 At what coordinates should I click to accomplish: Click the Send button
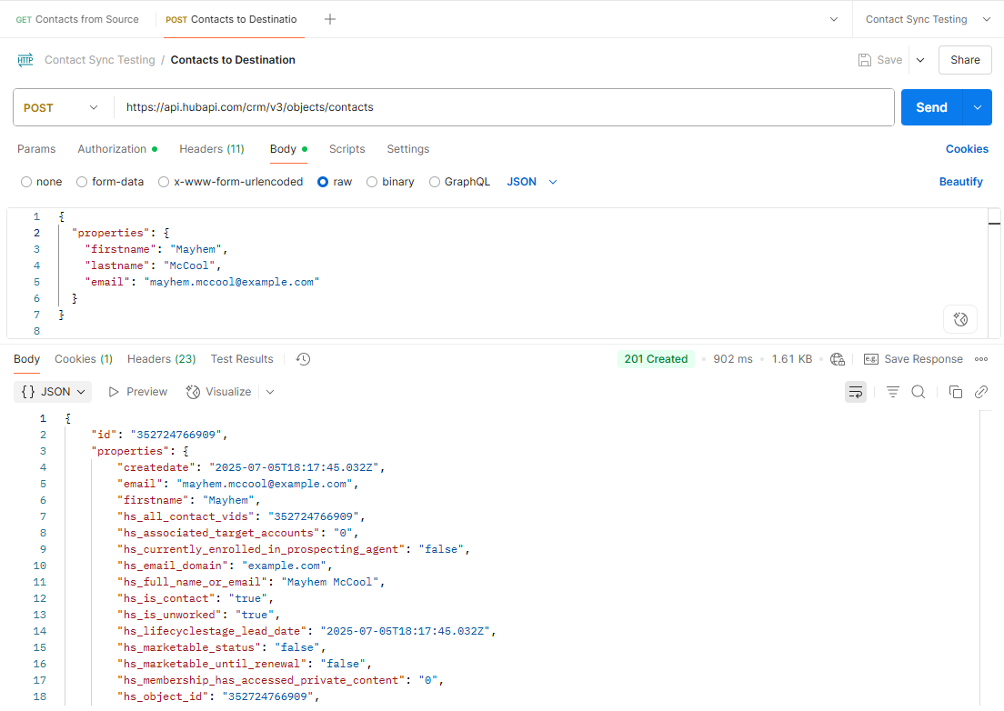click(931, 106)
